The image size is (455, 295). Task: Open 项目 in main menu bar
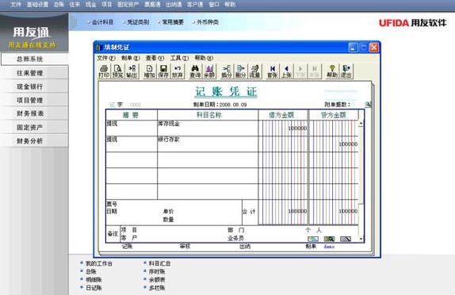pos(107,4)
